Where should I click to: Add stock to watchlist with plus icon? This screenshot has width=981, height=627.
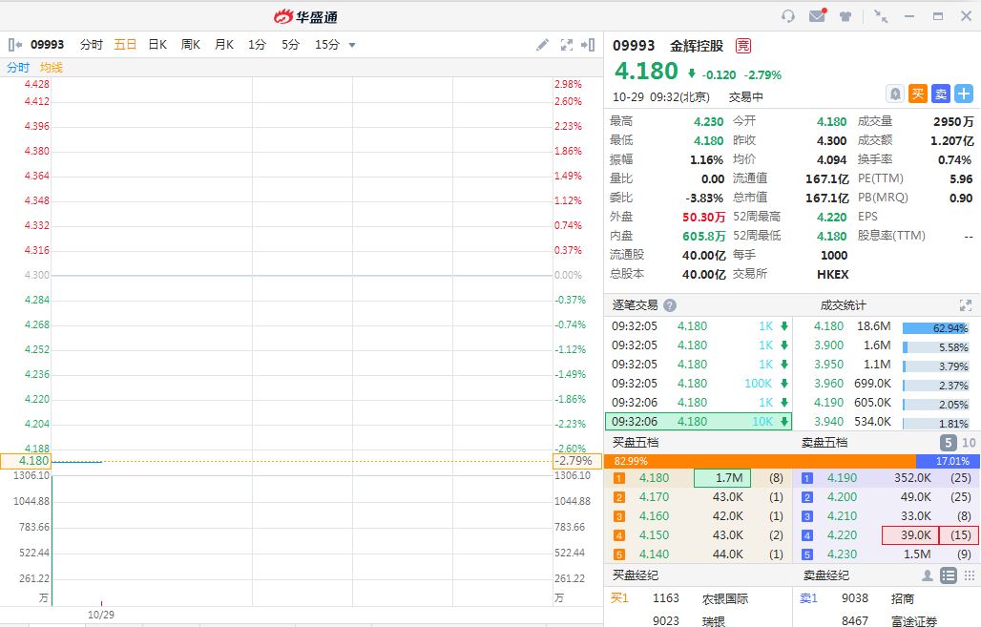point(964,94)
